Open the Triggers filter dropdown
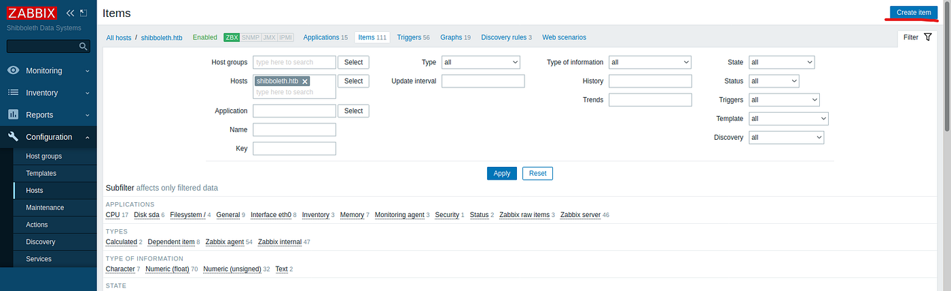This screenshot has width=951, height=291. [x=784, y=100]
